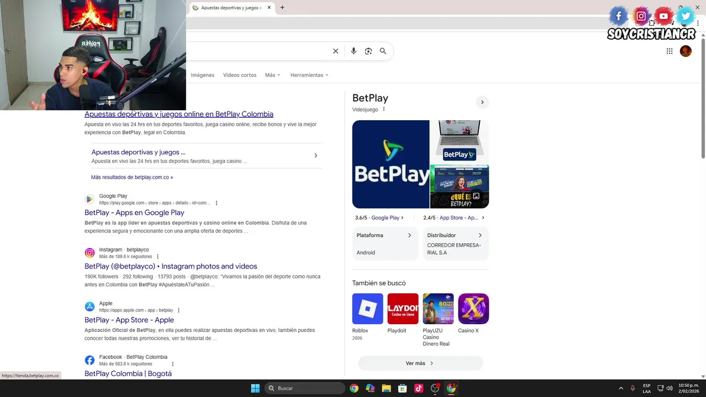Open Windows Start menu
This screenshot has height=397, width=706.
[x=255, y=388]
